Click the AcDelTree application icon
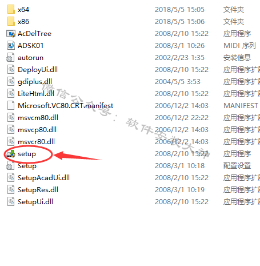Image resolution: width=260 pixels, height=266 pixels. click(11, 34)
